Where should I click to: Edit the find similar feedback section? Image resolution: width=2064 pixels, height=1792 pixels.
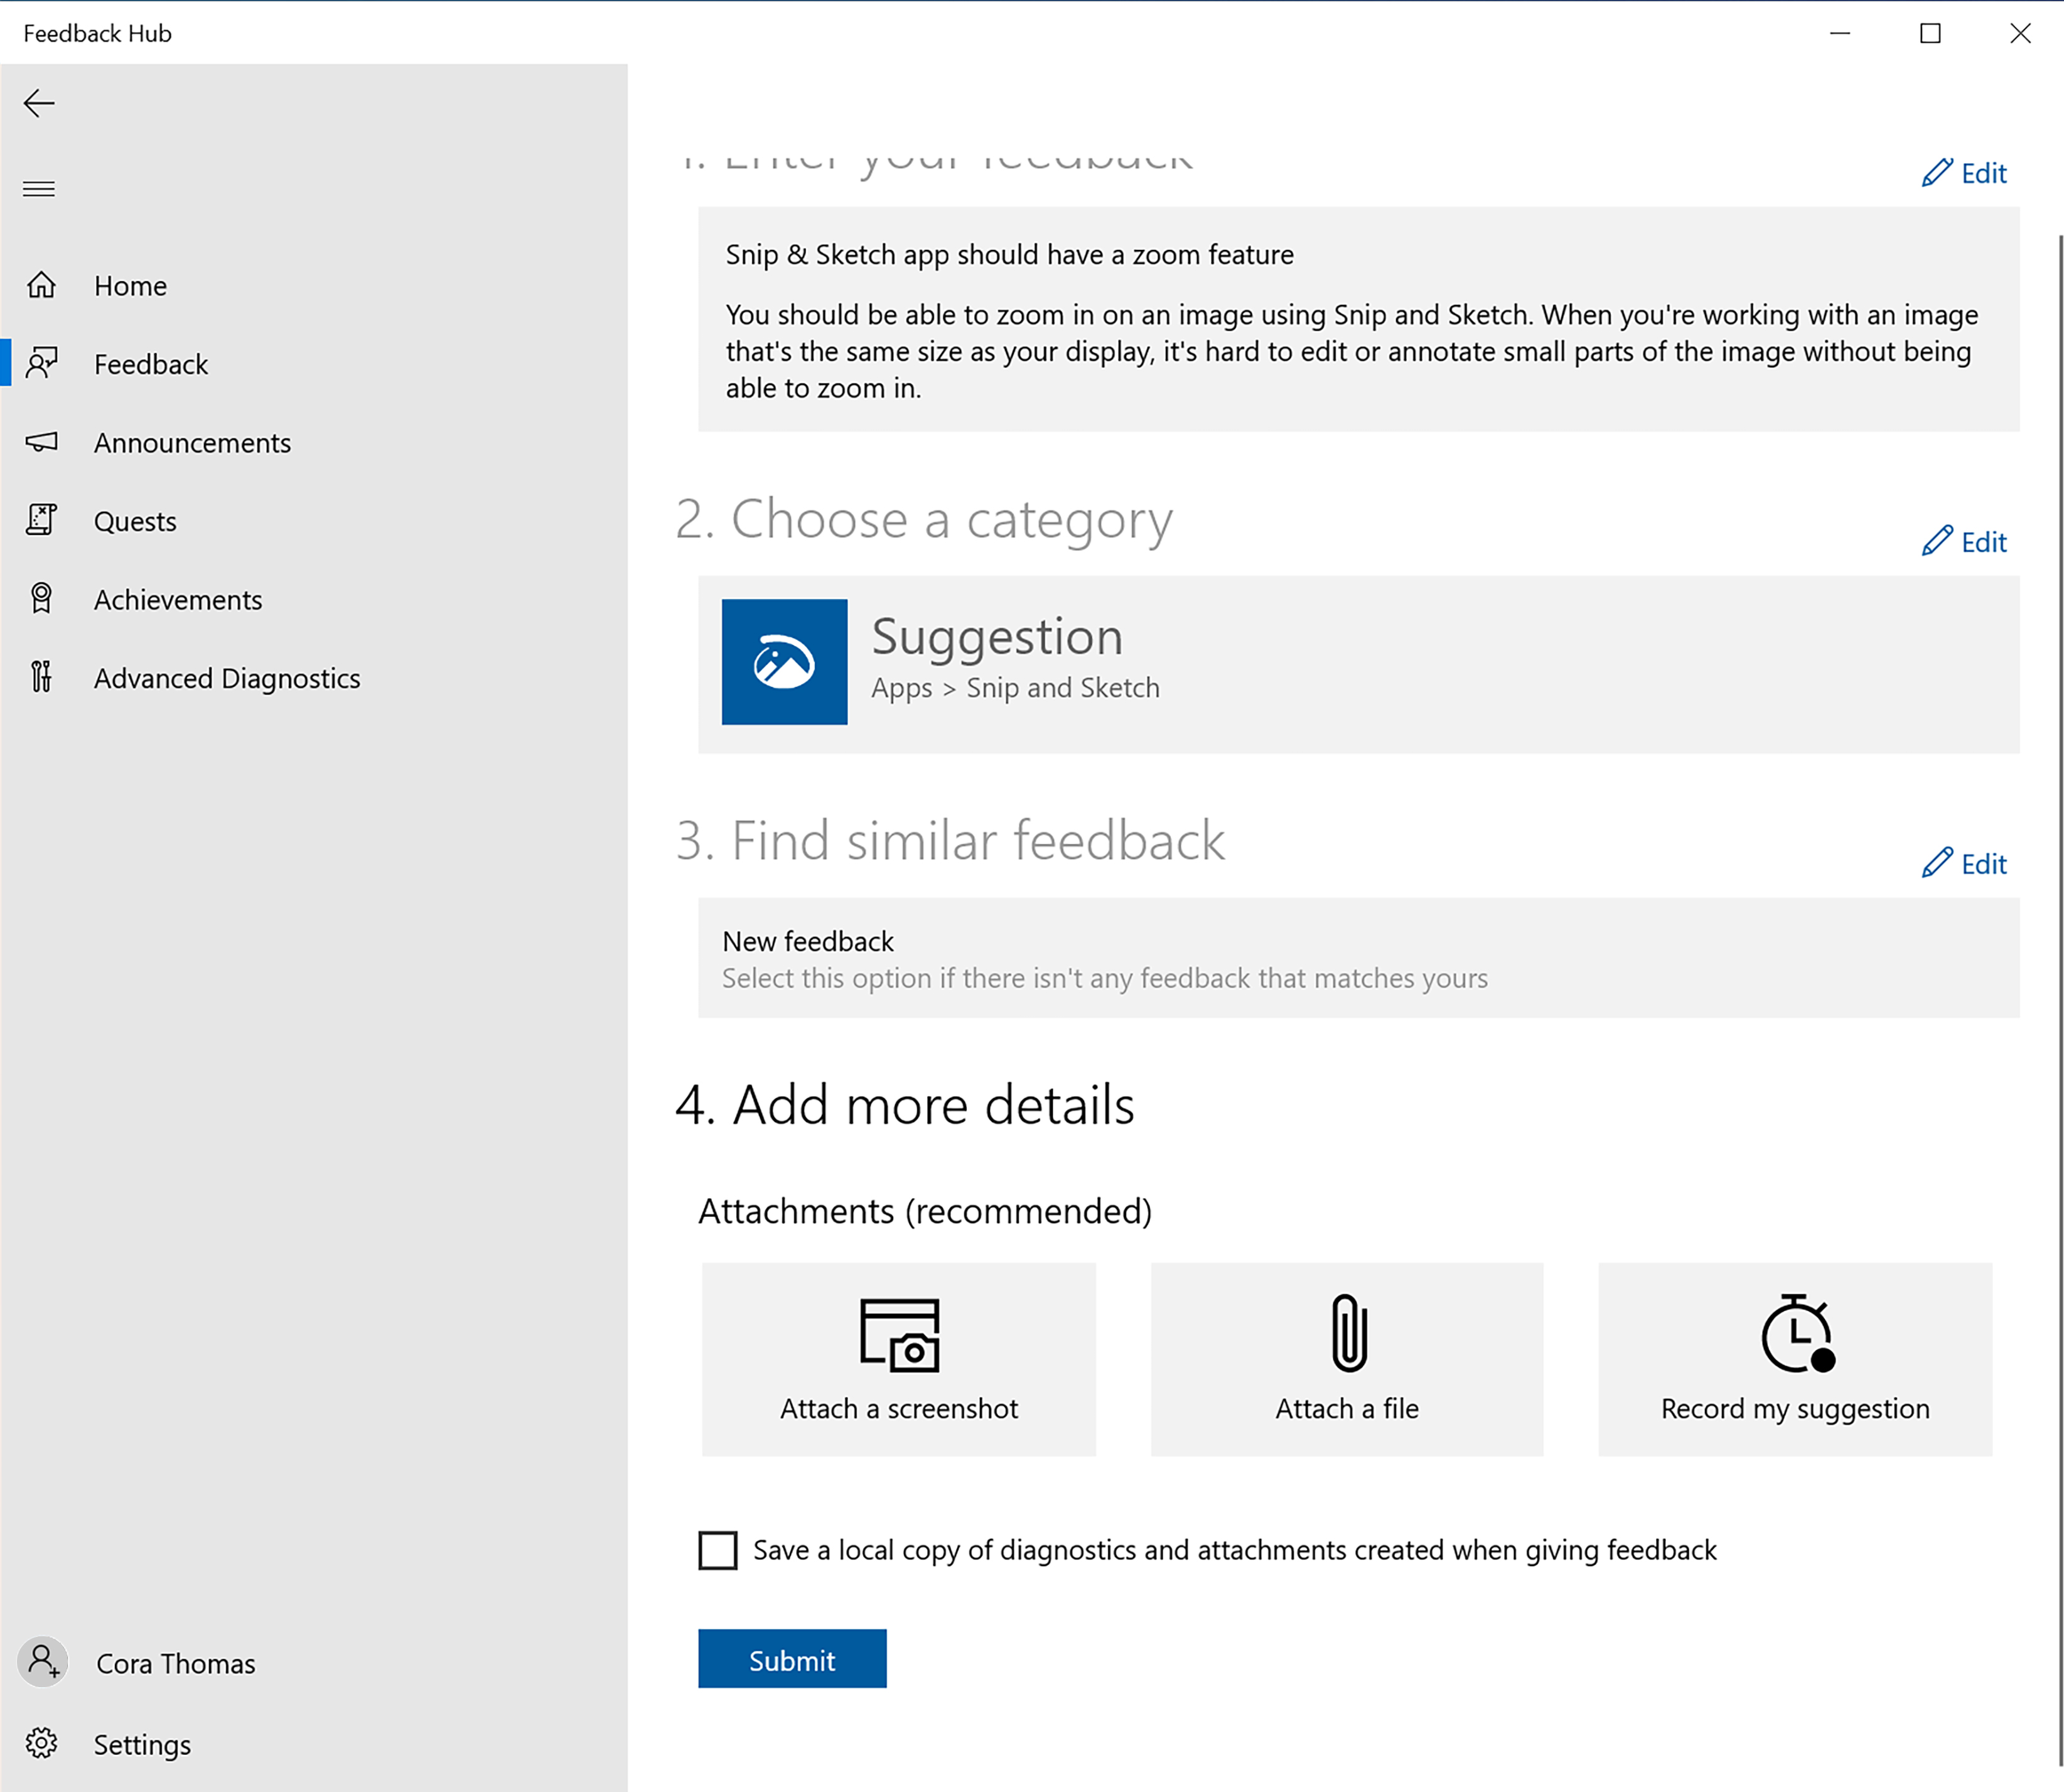[1964, 860]
